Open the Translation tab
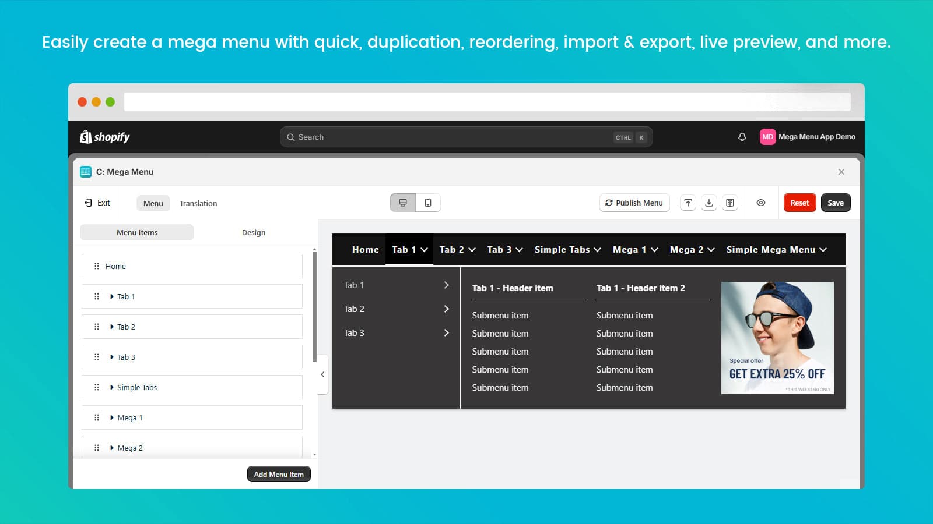This screenshot has height=524, width=933. pyautogui.click(x=198, y=203)
